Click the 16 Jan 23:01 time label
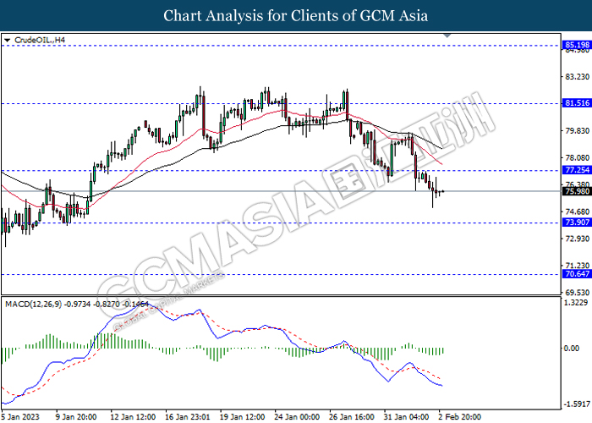The height and width of the screenshot is (423, 592). (x=187, y=417)
